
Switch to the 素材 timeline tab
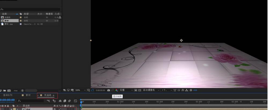click(x=28, y=95)
